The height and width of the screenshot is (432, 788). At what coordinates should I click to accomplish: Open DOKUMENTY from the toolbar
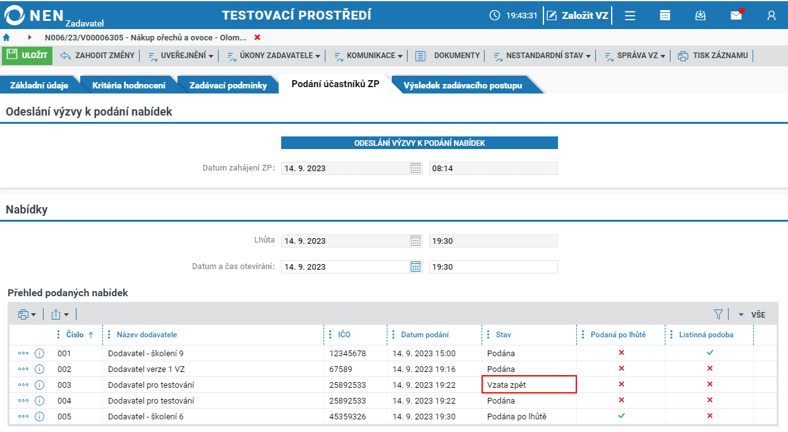pos(447,56)
